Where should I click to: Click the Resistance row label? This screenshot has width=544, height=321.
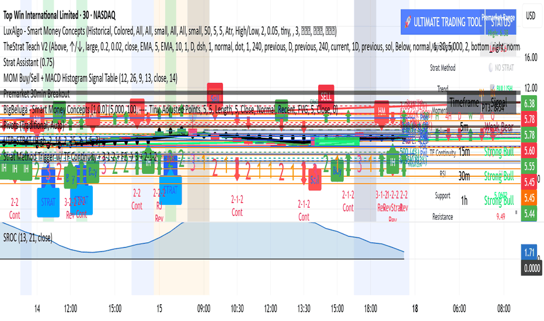coord(442,217)
